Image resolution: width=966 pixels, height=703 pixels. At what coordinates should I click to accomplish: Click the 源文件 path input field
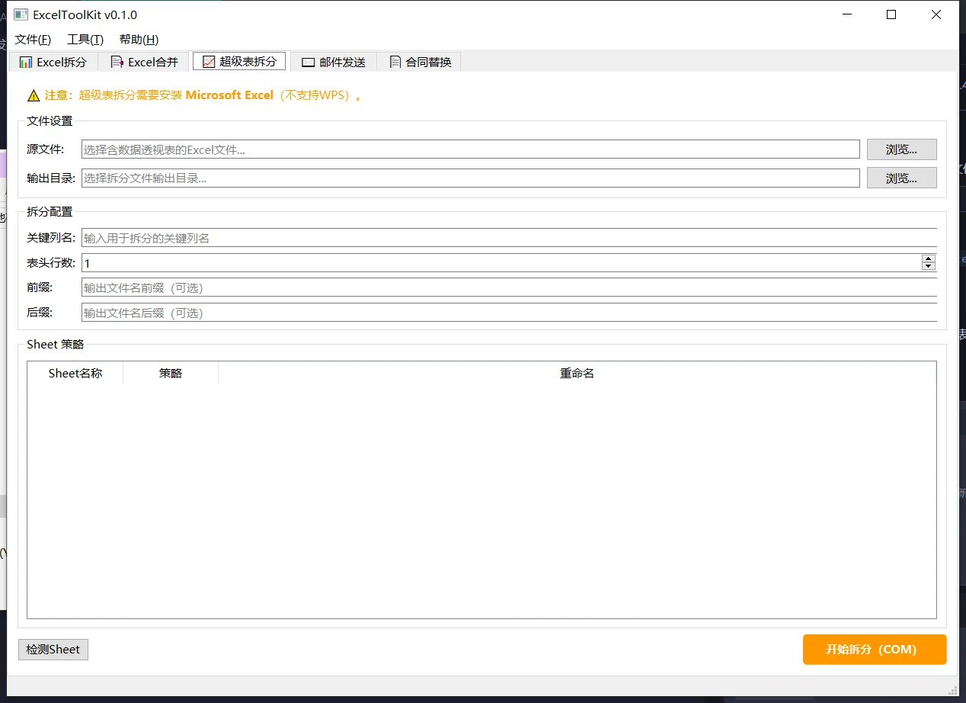471,149
